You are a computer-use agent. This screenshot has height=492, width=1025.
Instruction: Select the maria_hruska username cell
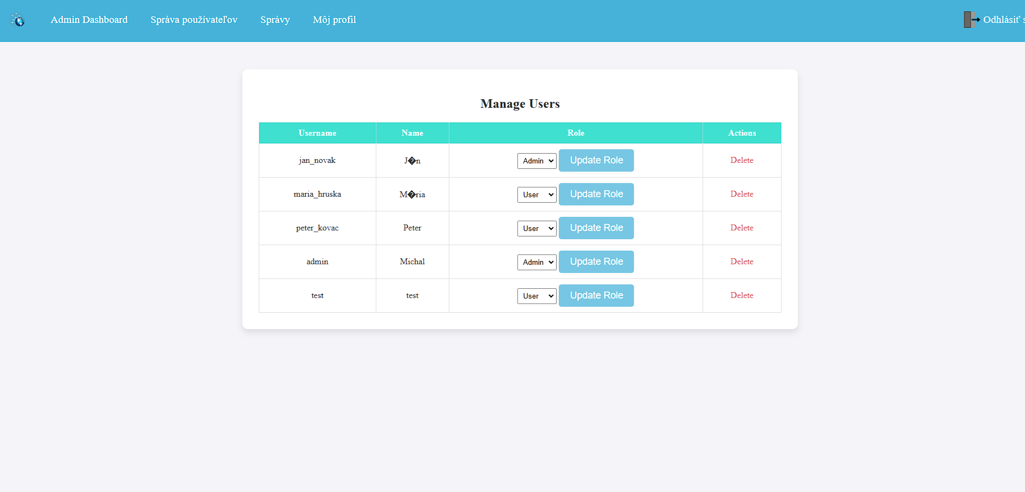[318, 194]
